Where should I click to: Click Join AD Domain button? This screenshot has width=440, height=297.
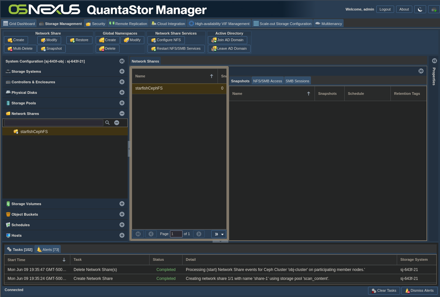point(227,40)
